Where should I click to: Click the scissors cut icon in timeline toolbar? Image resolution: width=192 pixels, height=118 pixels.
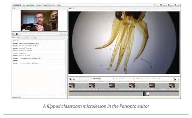pos(74,79)
